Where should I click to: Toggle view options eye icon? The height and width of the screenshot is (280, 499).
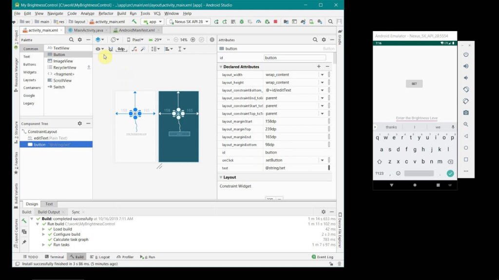tap(99, 49)
